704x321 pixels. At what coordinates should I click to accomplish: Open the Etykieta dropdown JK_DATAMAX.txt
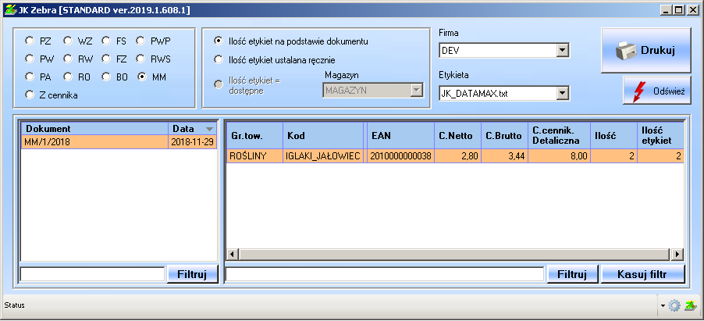(x=562, y=93)
